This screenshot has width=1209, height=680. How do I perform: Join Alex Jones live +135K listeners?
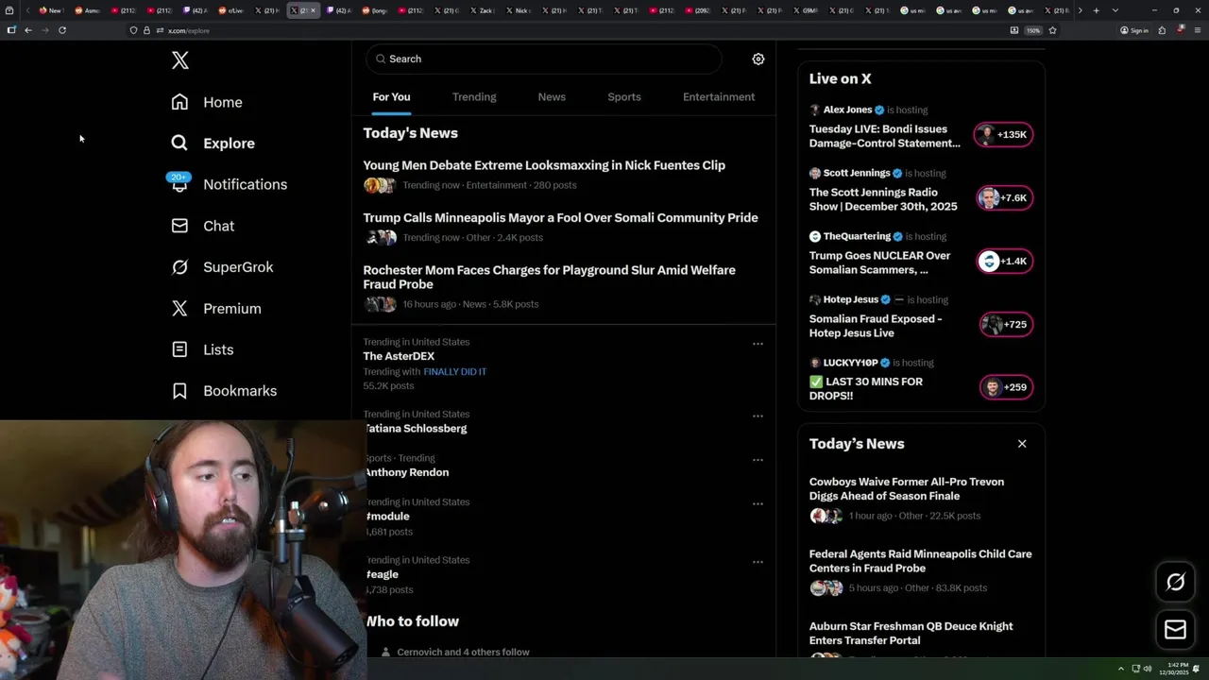point(1004,135)
